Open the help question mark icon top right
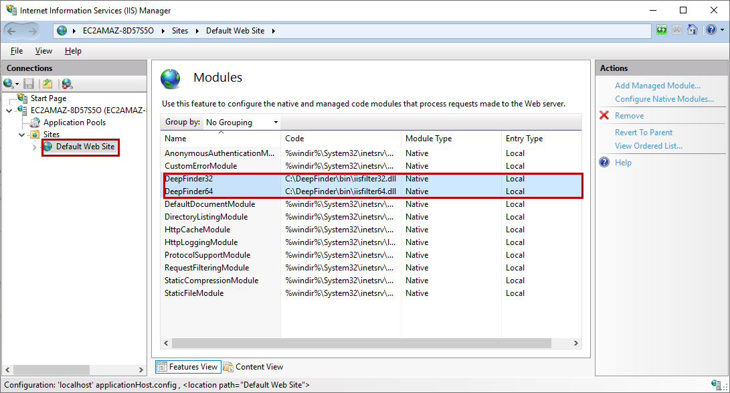The image size is (730, 393). 711,30
